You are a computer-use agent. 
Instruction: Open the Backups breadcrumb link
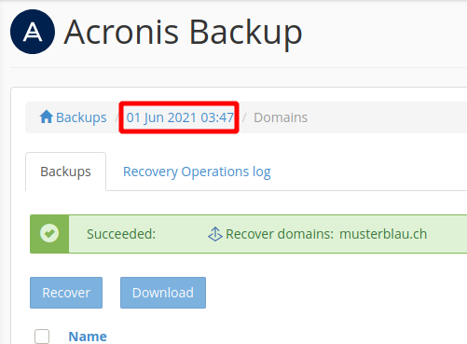pyautogui.click(x=81, y=117)
